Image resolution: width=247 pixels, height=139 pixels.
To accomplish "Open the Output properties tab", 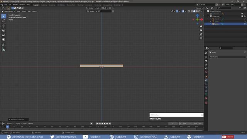I will [206, 61].
